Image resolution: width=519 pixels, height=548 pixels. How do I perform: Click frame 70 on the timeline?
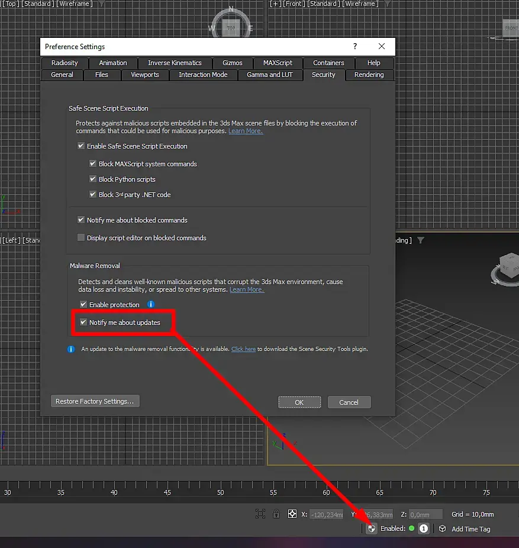[x=433, y=492]
